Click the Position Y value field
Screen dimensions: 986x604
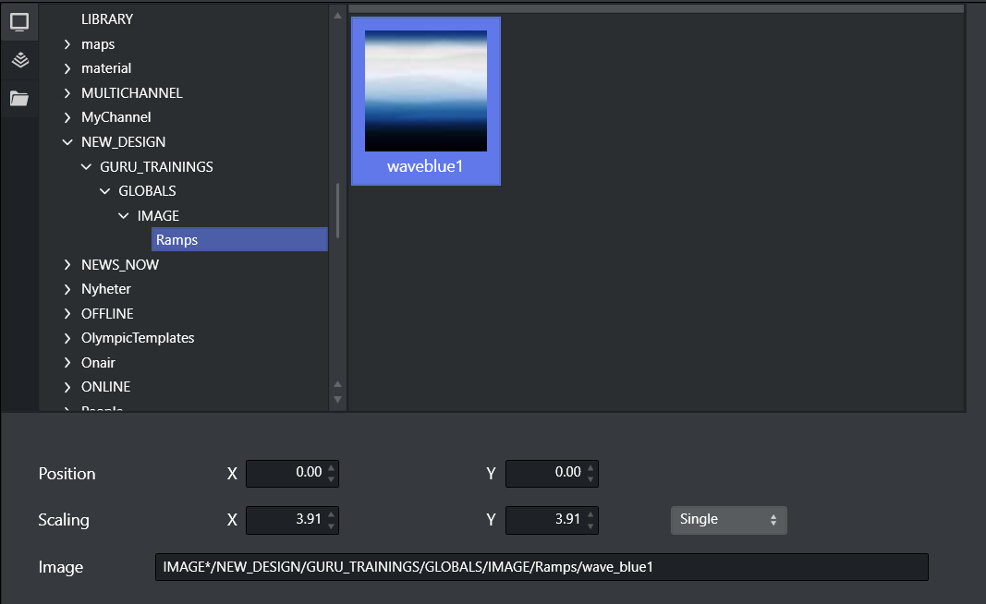tap(545, 473)
